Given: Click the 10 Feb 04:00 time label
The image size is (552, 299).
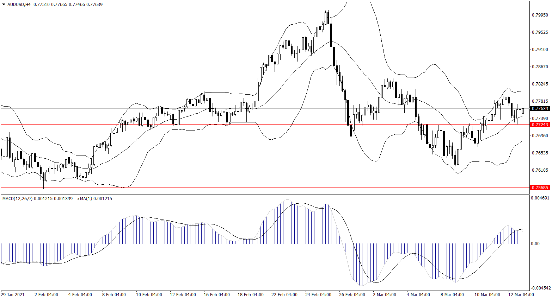Looking at the screenshot, I should tap(149, 295).
